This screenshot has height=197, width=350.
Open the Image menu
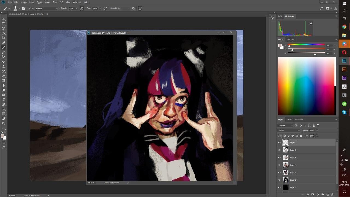[24, 2]
